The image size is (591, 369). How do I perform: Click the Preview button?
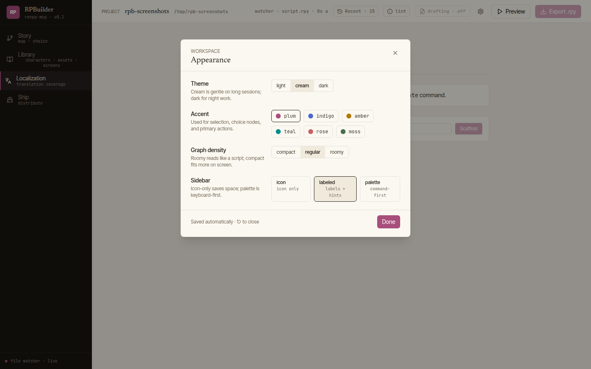511,11
